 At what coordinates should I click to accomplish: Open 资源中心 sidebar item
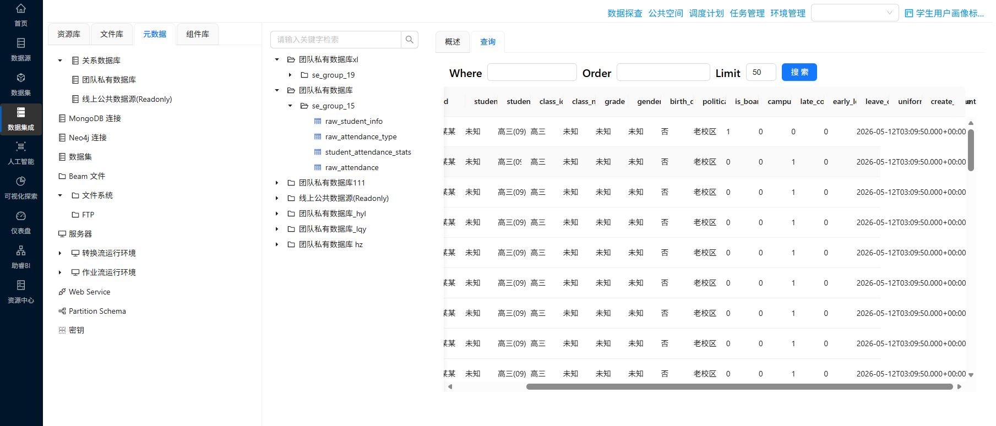click(x=21, y=292)
